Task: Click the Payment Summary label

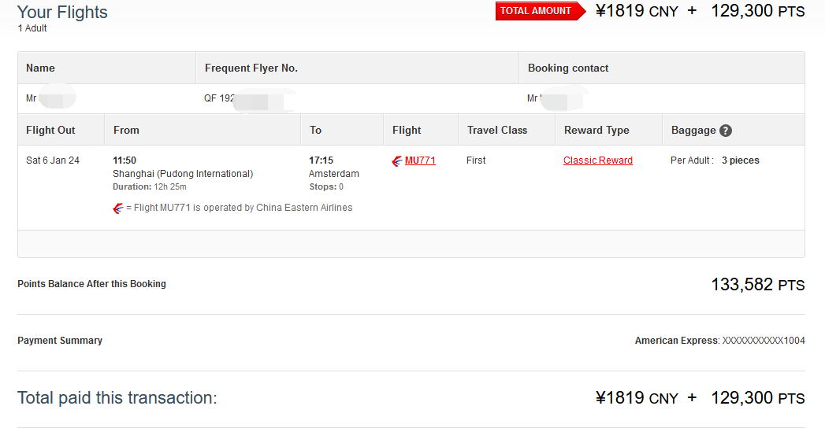Action: pyautogui.click(x=60, y=341)
